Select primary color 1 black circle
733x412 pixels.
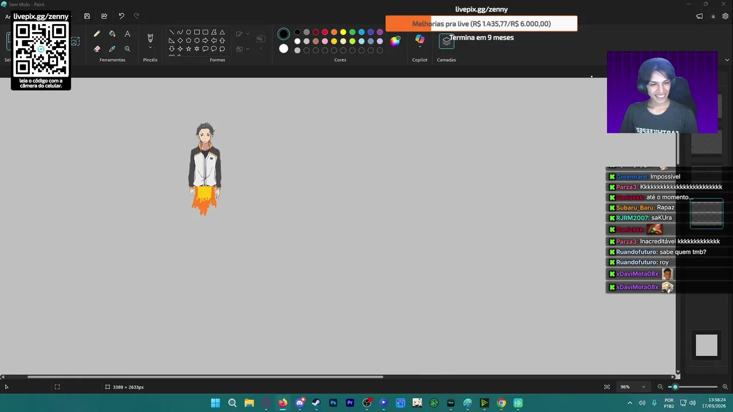pyautogui.click(x=283, y=34)
